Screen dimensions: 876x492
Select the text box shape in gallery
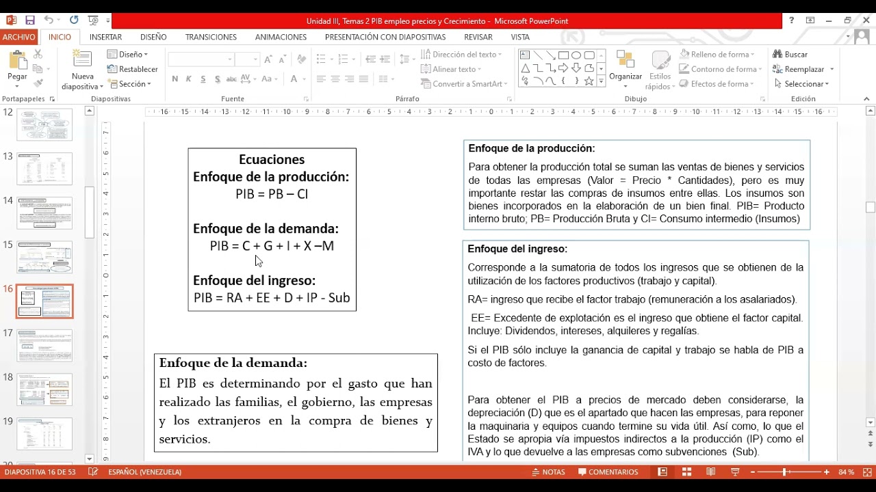click(x=525, y=55)
